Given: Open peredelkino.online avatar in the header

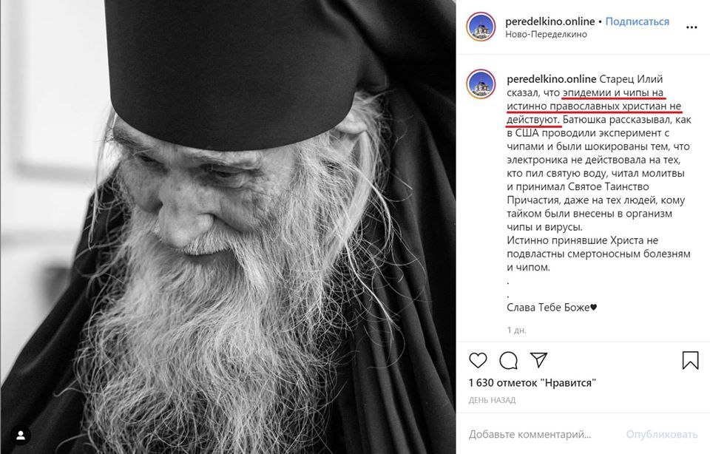Looking at the screenshot, I should pyautogui.click(x=481, y=27).
